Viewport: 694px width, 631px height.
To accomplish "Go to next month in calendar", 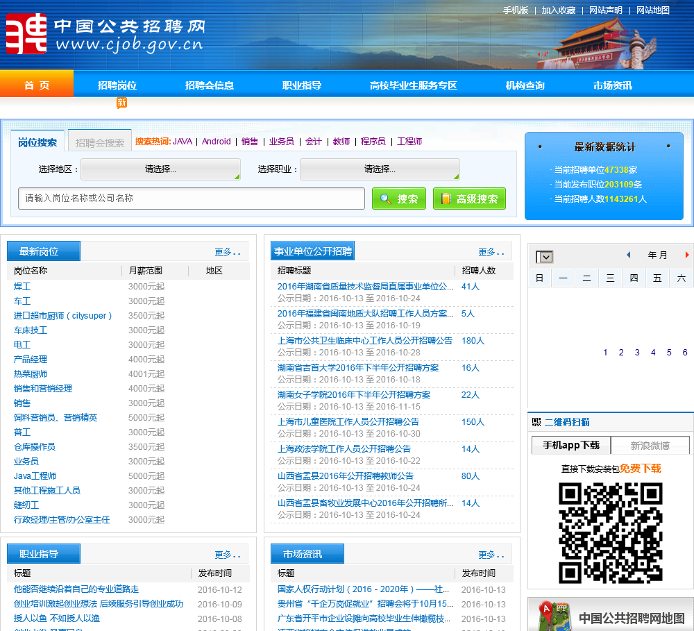I will coord(687,255).
